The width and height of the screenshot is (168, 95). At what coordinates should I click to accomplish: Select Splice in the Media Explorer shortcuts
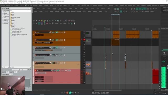[5, 18]
